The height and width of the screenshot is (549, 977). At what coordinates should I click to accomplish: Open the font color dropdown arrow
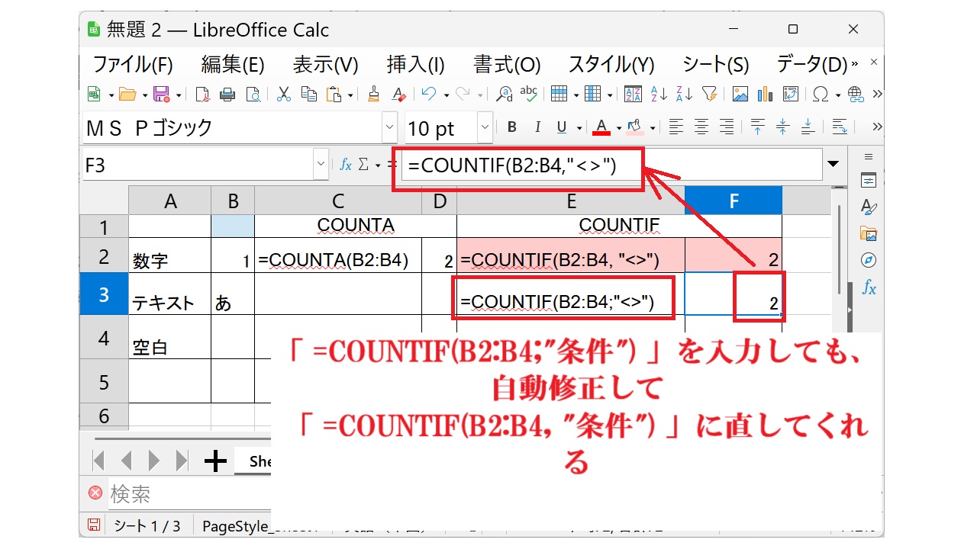coord(619,127)
